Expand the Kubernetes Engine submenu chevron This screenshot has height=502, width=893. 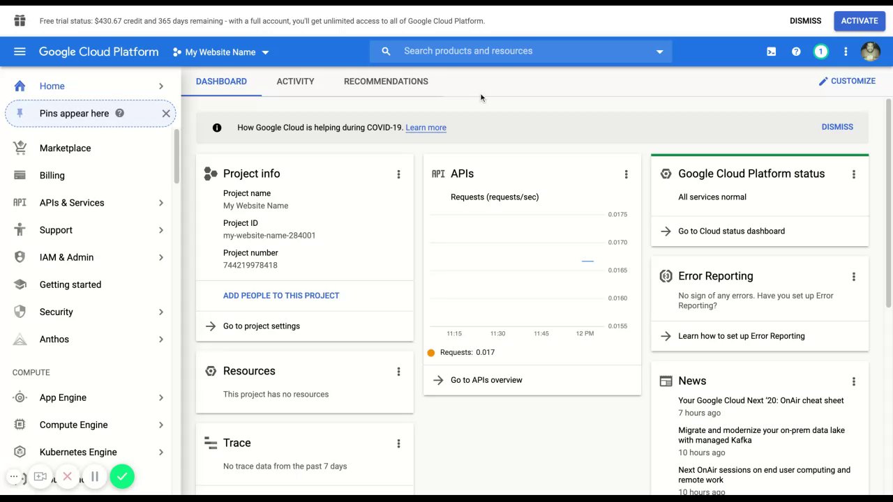[161, 452]
